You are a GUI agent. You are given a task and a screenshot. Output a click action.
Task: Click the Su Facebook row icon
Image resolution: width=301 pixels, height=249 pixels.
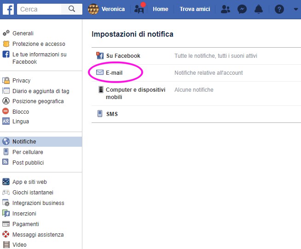pyautogui.click(x=100, y=55)
